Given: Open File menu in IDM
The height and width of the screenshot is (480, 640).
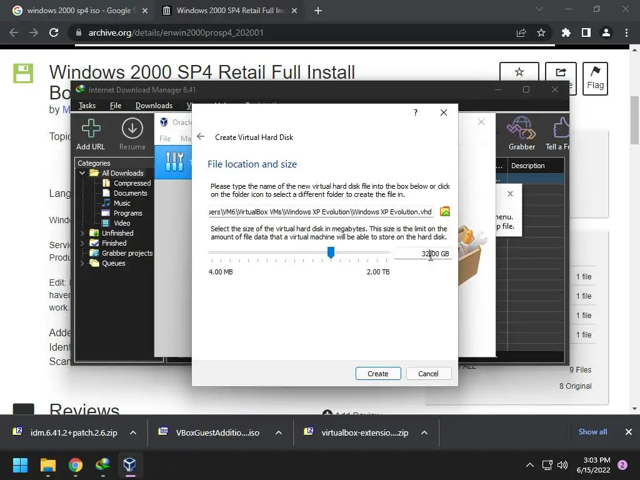Looking at the screenshot, I should pyautogui.click(x=116, y=106).
